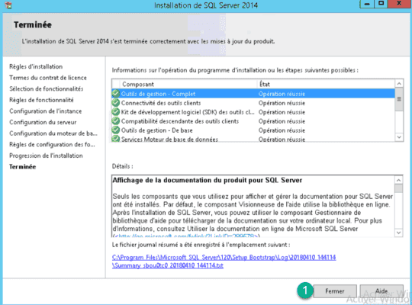Select the Connectivité des outils clients row
The image size is (412, 305).
point(253,103)
